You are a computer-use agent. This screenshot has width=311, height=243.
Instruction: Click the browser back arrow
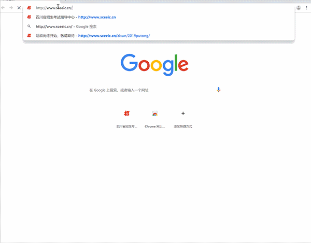coord(3,8)
